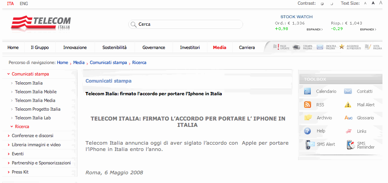This screenshot has width=388, height=183.
Task: Open the Help question mark icon
Action: [x=308, y=131]
